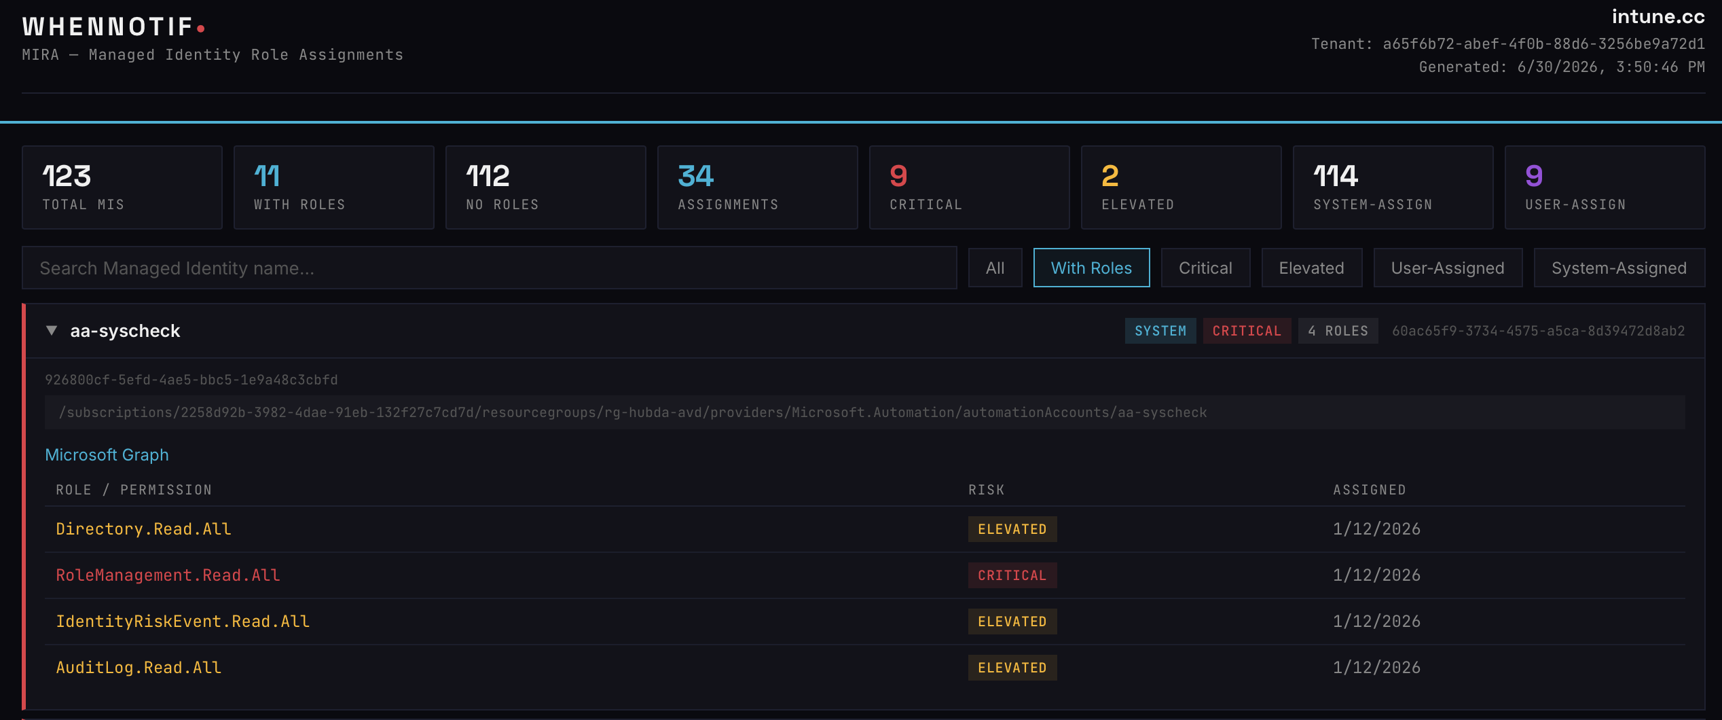Click the CRITICAL badge in aa-syscheck header
1722x720 pixels.
(1247, 331)
